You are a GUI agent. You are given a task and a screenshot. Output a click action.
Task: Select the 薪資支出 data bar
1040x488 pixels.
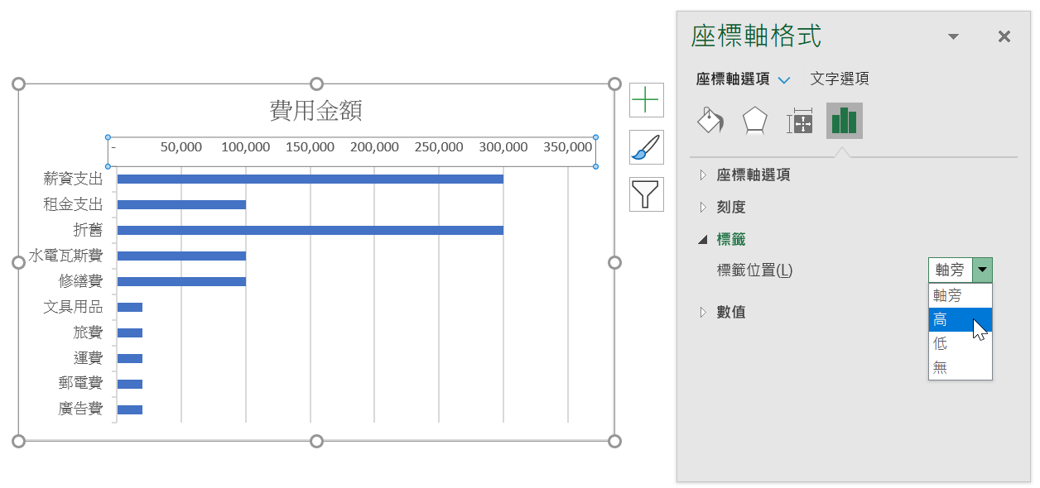[310, 179]
